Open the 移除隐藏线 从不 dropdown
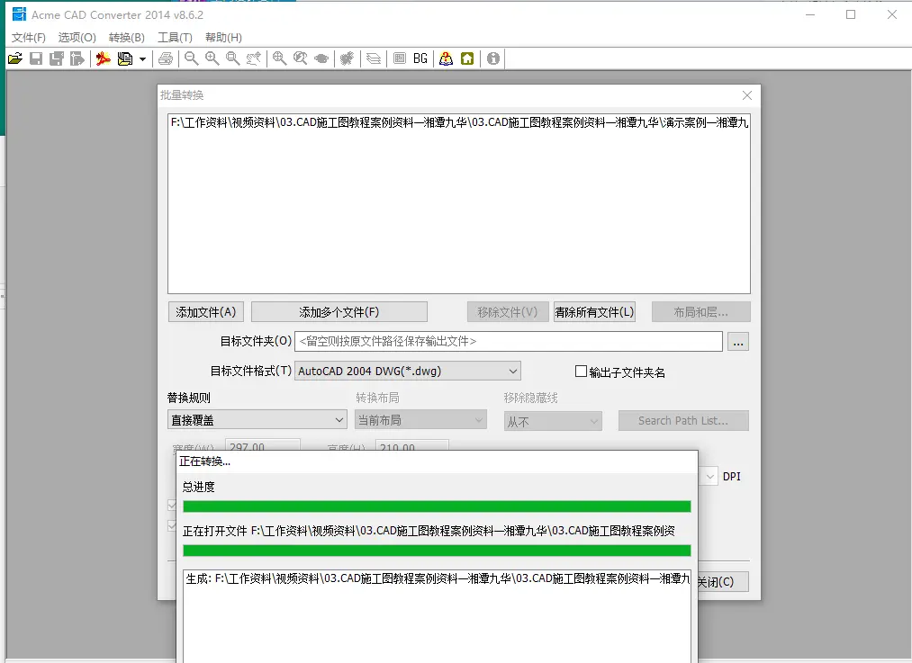 point(553,421)
